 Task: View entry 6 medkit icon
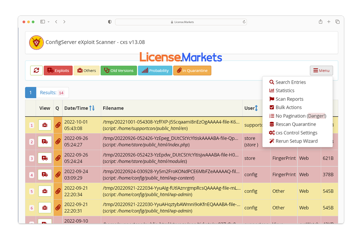(45, 208)
